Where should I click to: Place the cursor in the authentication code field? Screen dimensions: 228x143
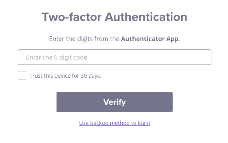(115, 57)
